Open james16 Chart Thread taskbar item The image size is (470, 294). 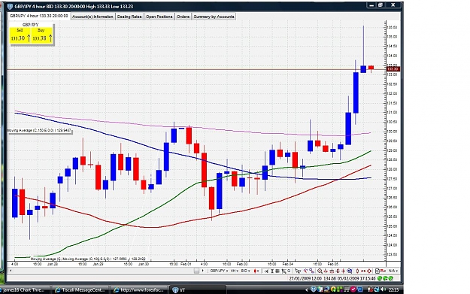(x=25, y=289)
